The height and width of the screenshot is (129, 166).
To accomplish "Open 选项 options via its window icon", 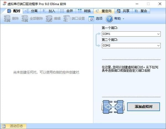I will click(x=91, y=19).
